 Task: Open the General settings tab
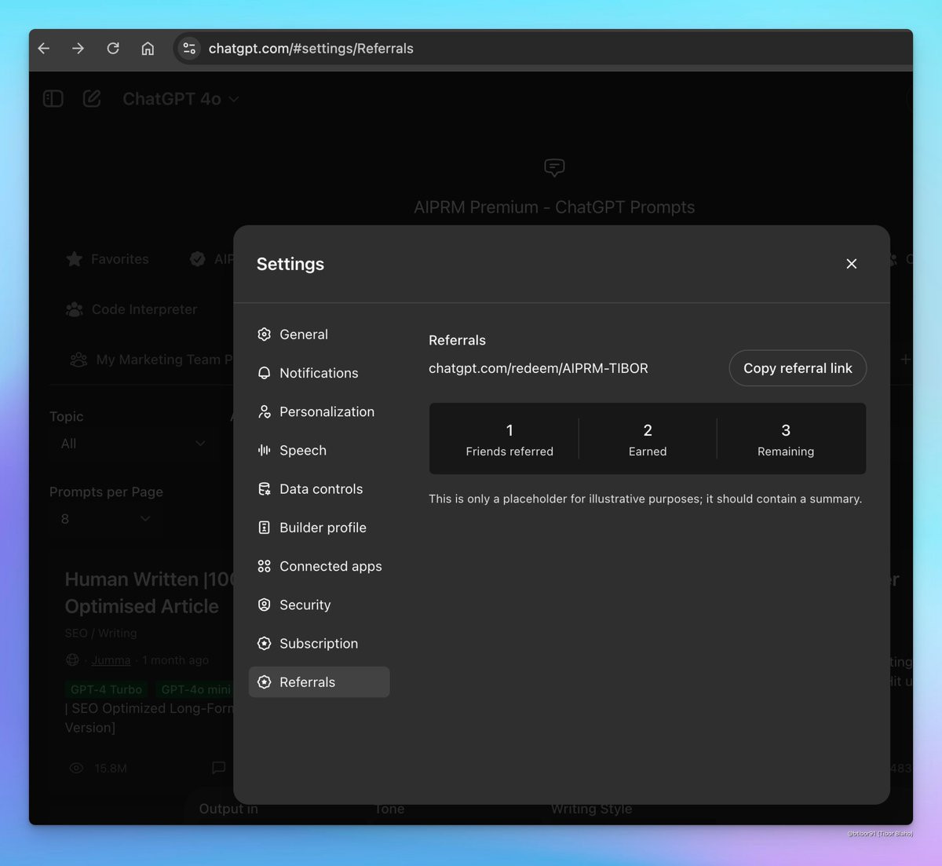[x=319, y=334]
